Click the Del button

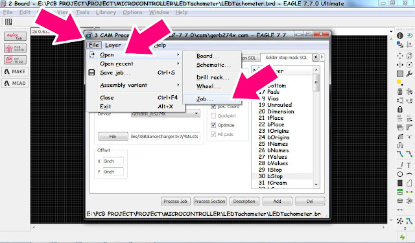click(x=310, y=202)
